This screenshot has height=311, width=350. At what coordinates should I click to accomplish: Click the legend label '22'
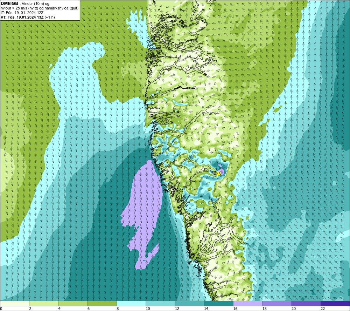(x=323, y=309)
